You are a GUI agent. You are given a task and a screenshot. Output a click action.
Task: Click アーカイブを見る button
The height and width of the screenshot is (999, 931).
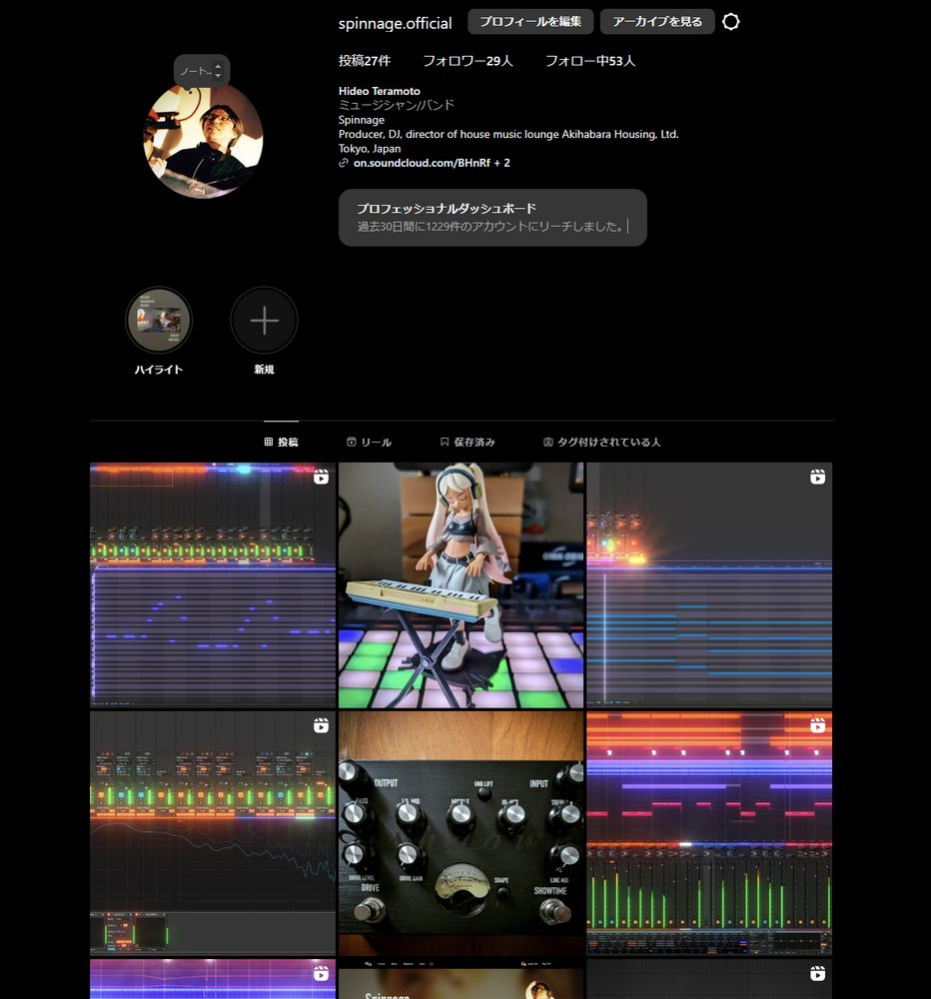[657, 22]
